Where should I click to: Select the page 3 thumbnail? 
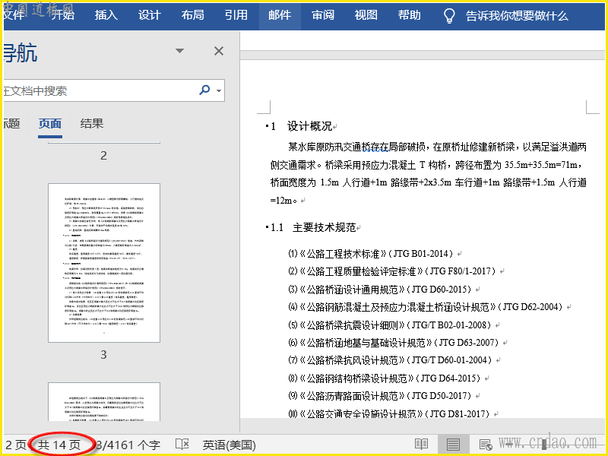pyautogui.click(x=104, y=263)
